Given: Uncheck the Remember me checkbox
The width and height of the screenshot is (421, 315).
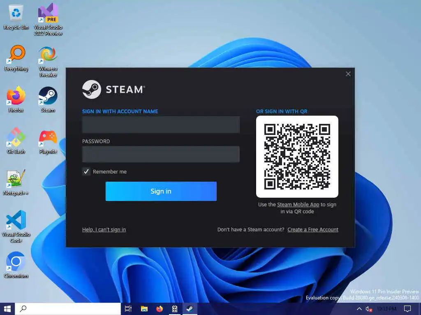Looking at the screenshot, I should 86,171.
